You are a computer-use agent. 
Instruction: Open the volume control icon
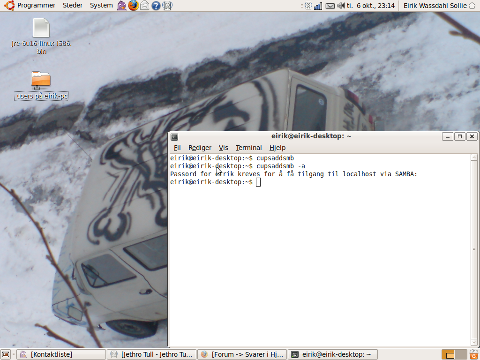[x=340, y=6]
